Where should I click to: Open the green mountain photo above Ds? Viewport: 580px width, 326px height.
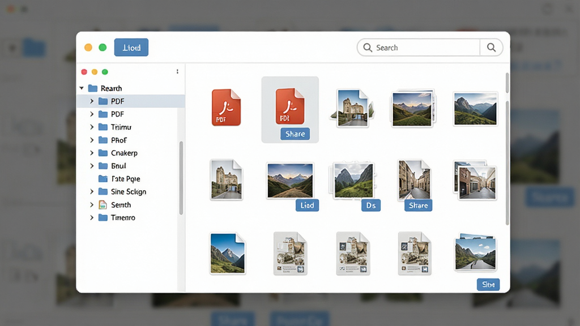click(x=352, y=181)
